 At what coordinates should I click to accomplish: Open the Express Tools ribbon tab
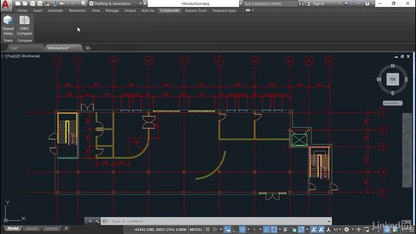(x=196, y=10)
